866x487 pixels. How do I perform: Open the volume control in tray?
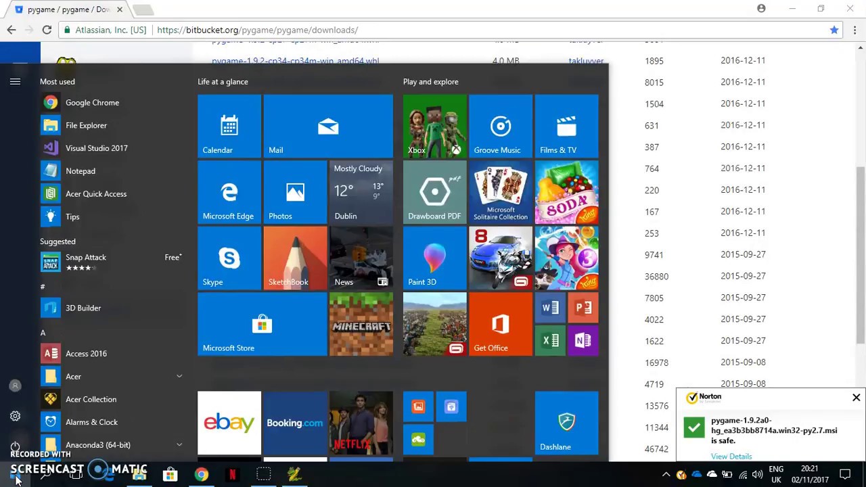point(757,474)
